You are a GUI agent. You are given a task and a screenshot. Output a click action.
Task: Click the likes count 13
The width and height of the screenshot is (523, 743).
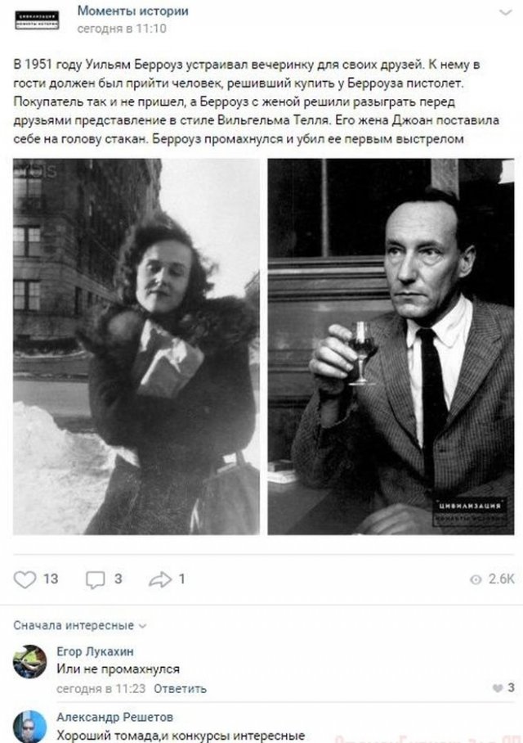(51, 579)
